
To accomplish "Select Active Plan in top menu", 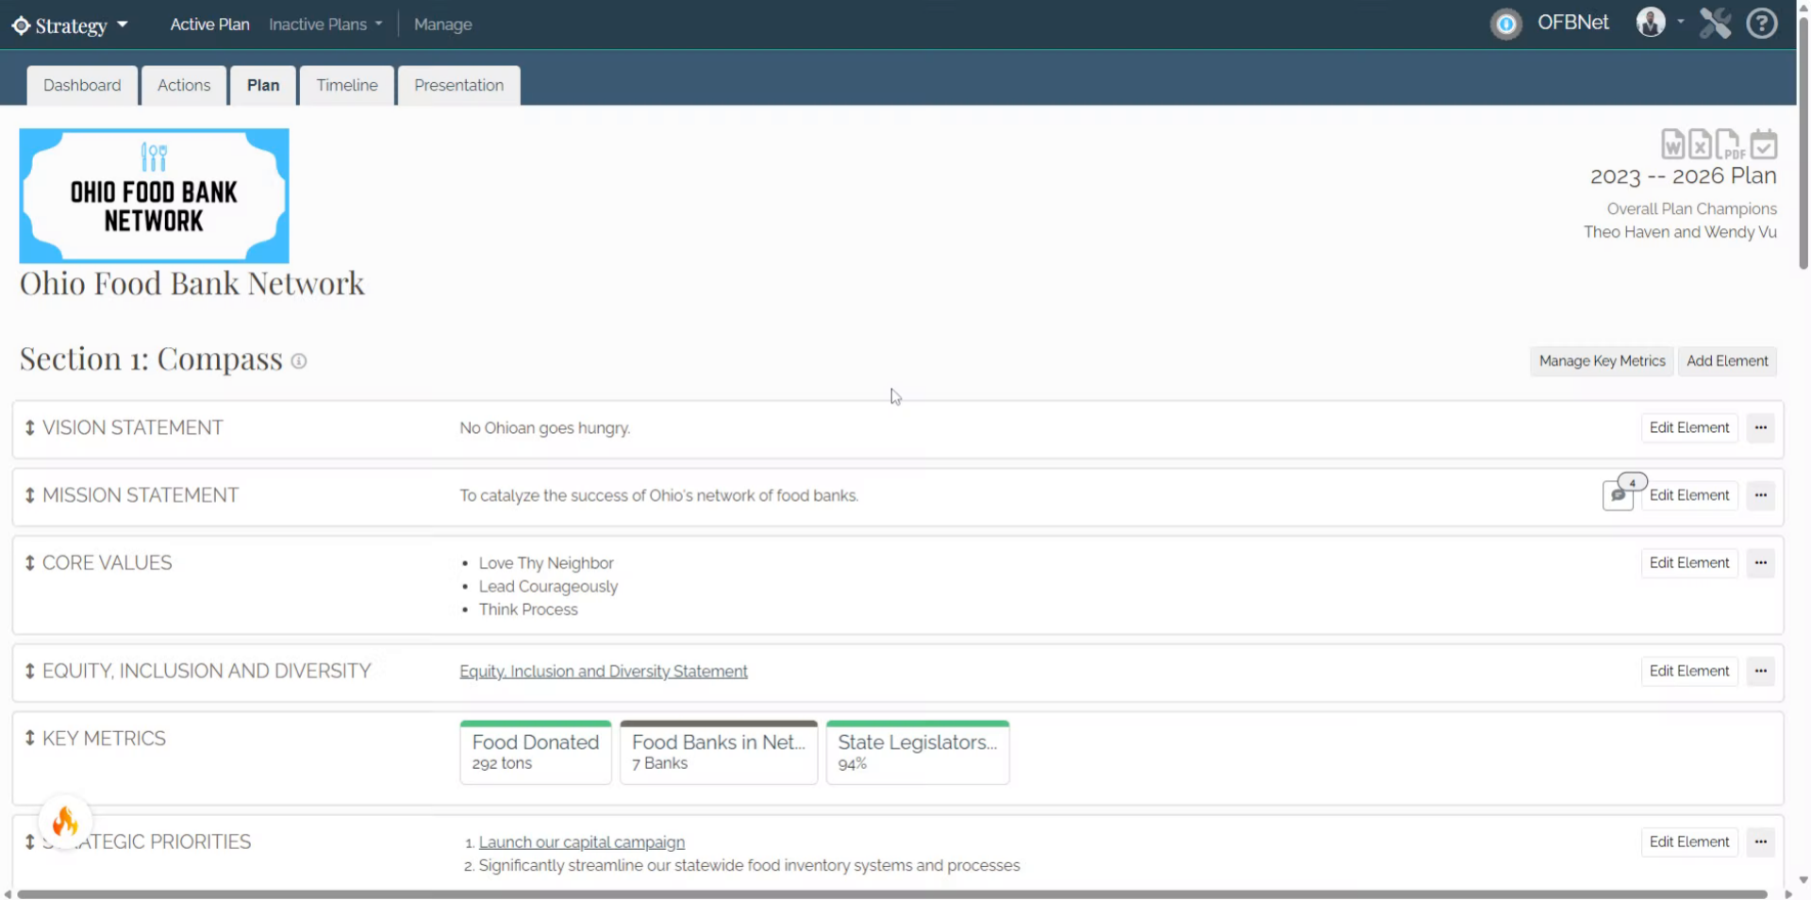I will click(209, 25).
